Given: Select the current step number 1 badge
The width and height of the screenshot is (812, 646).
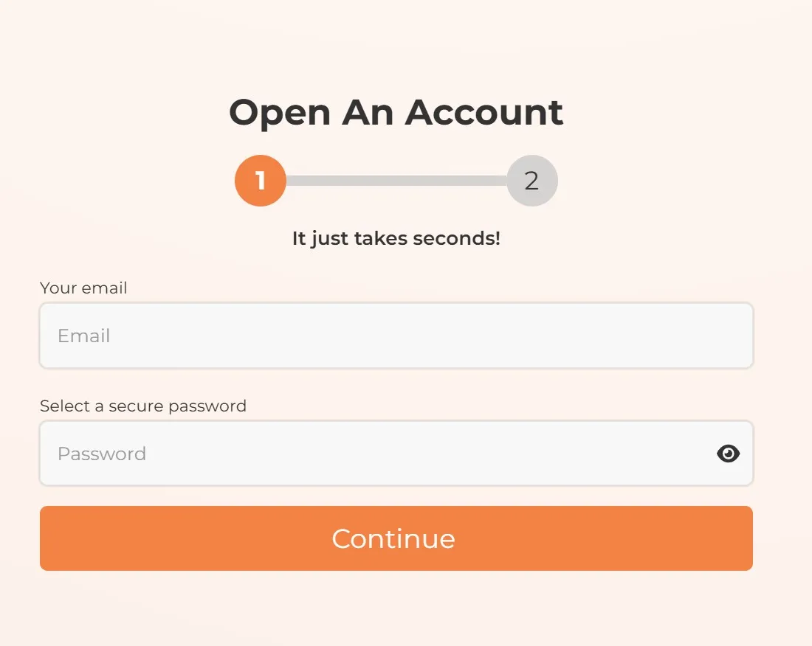Looking at the screenshot, I should (261, 181).
